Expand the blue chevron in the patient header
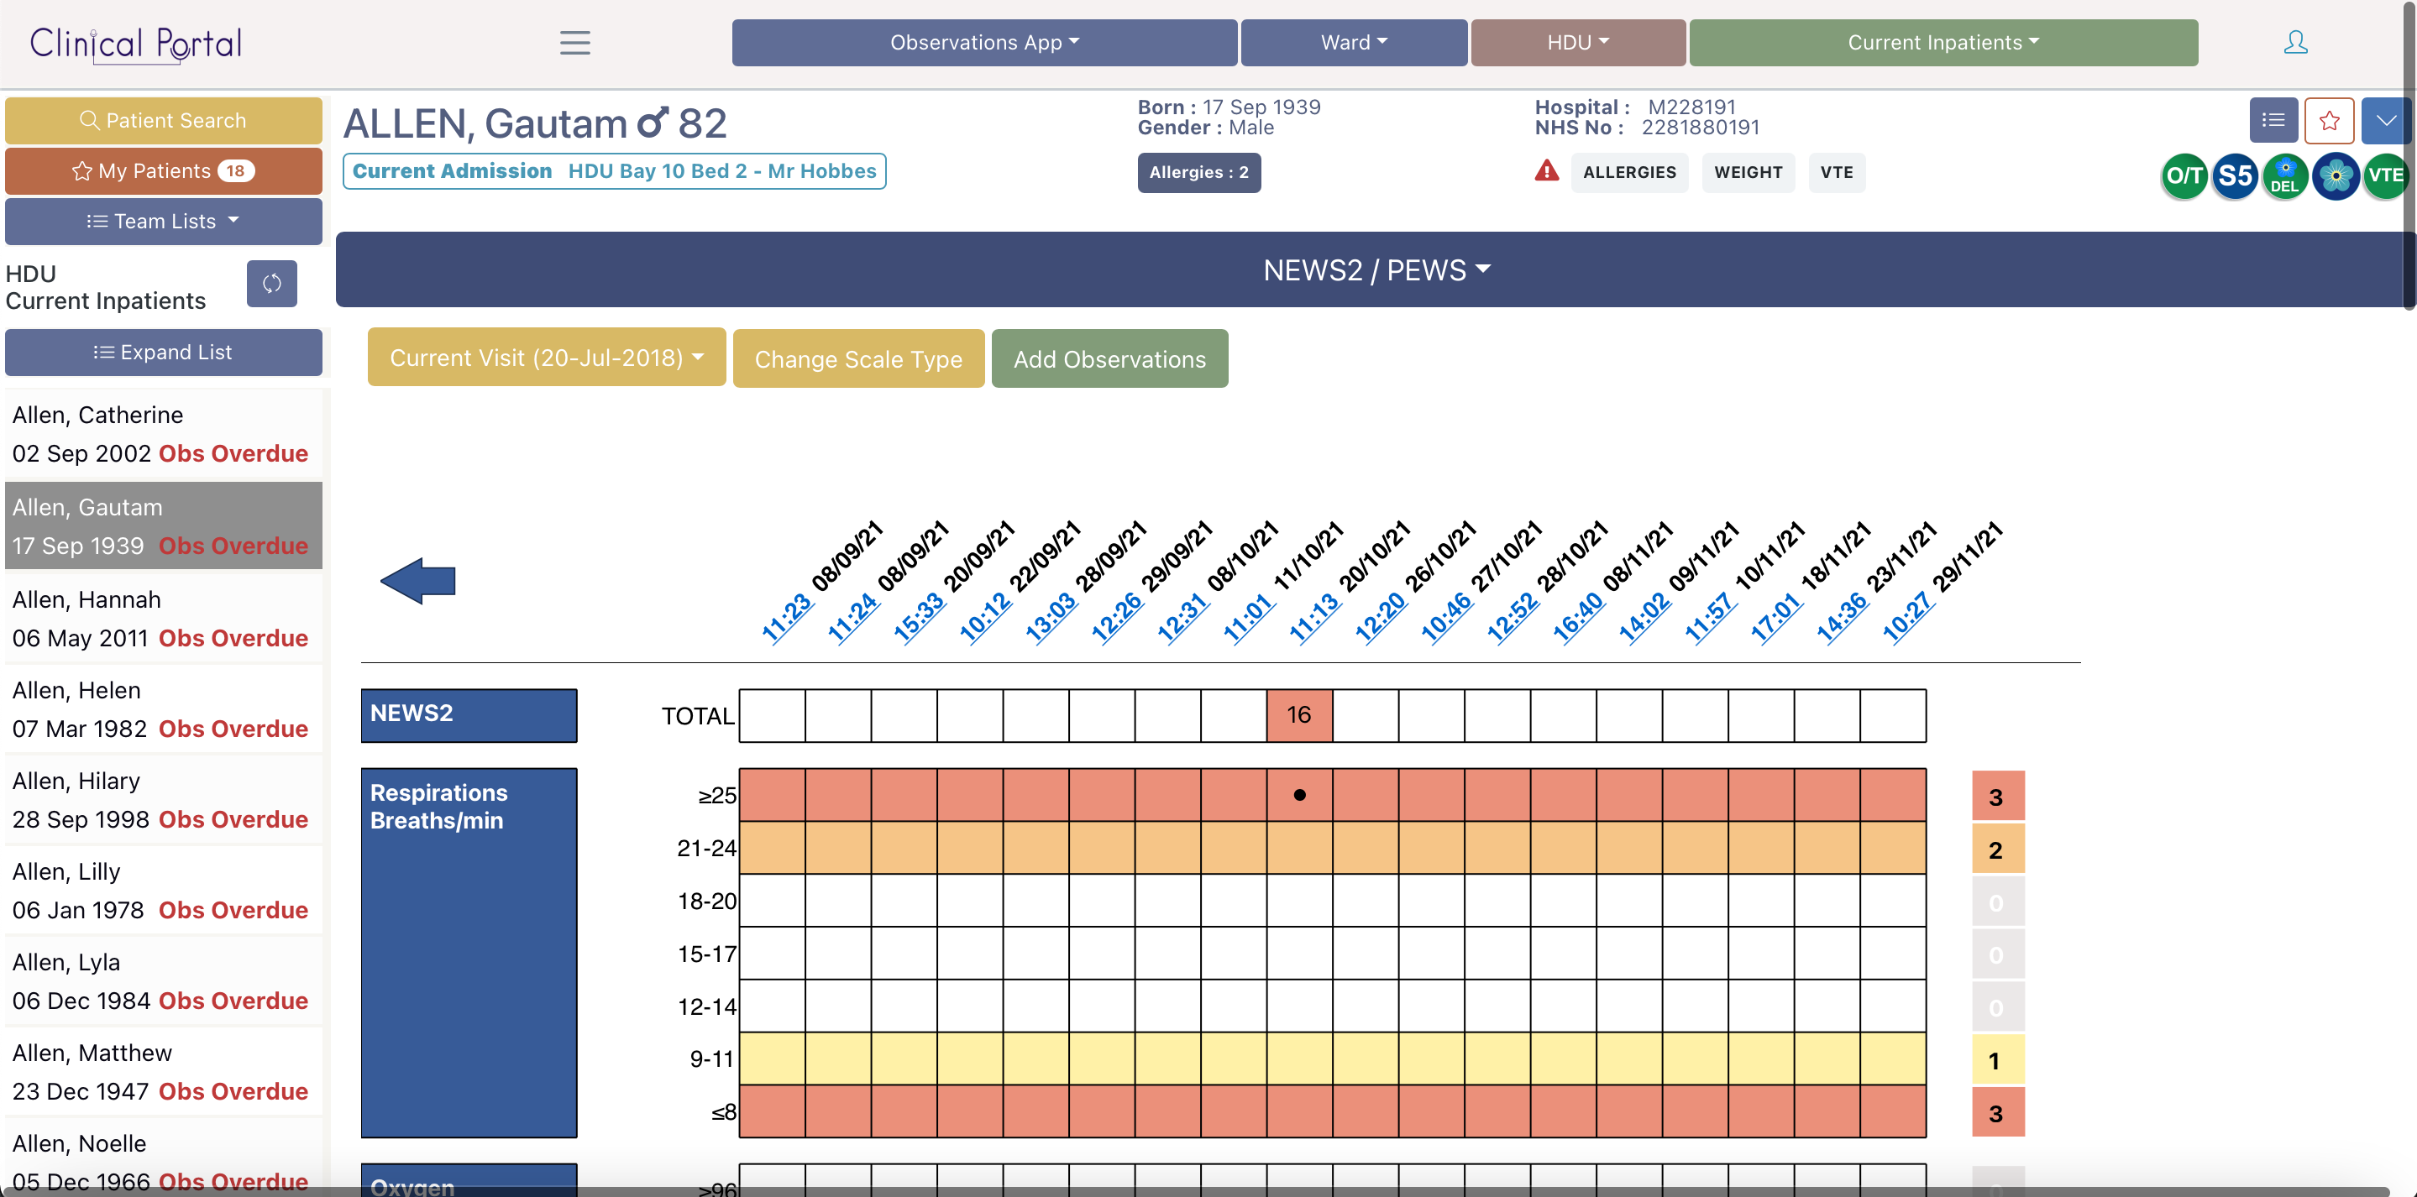2417x1197 pixels. (2385, 120)
